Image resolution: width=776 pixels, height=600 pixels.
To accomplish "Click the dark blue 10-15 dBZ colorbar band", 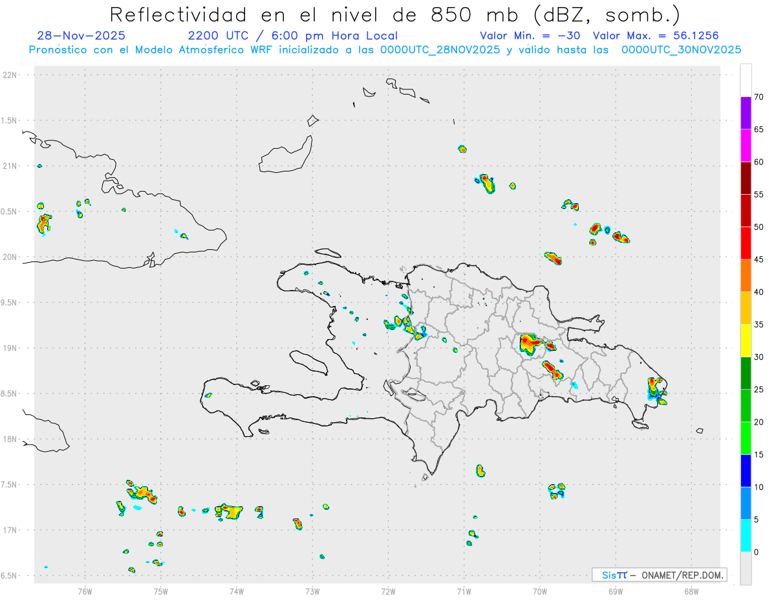I will point(746,471).
